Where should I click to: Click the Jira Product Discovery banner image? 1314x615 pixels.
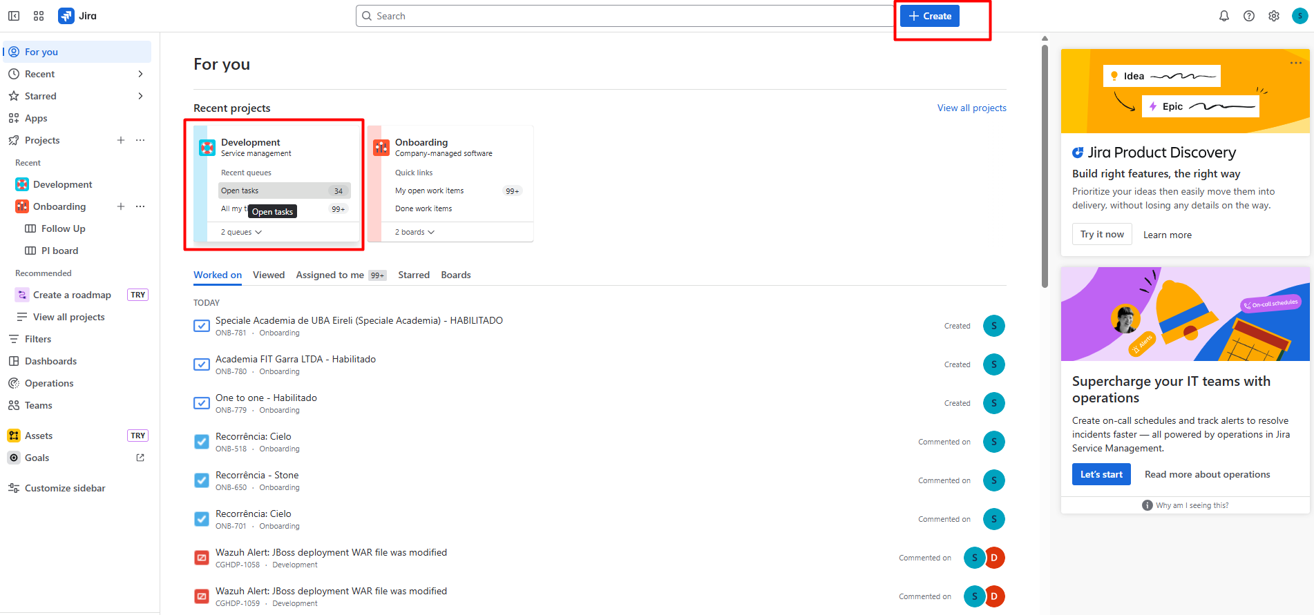point(1186,91)
